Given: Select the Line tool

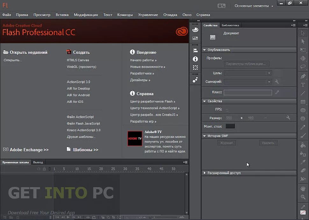Looking at the screenshot, I should [x=303, y=93].
